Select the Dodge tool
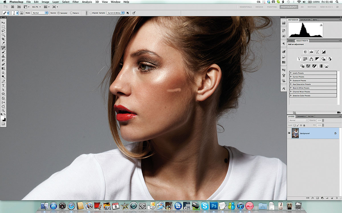Screen dimensions: 342x213 (x=3, y=76)
